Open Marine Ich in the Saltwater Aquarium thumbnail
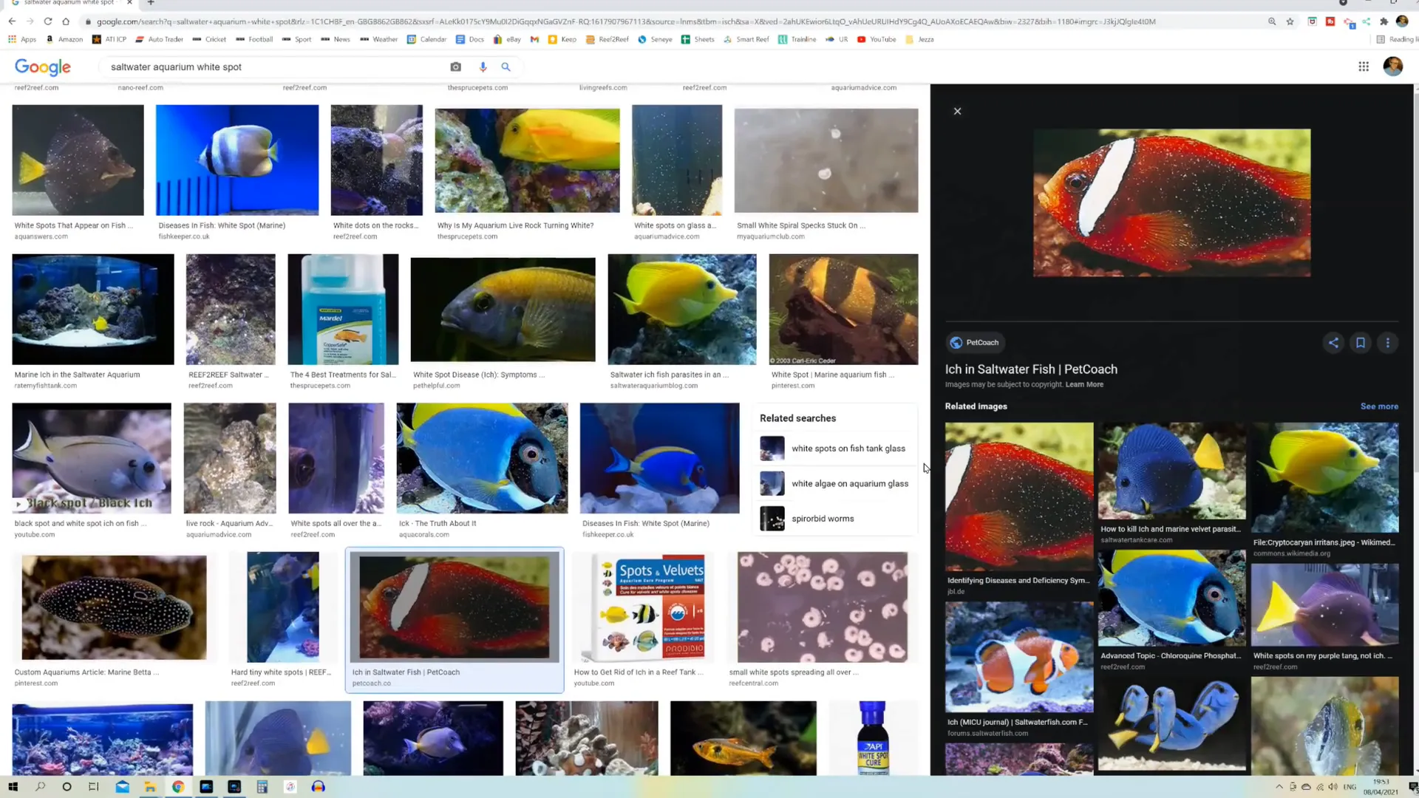The image size is (1419, 798). pos(93,310)
